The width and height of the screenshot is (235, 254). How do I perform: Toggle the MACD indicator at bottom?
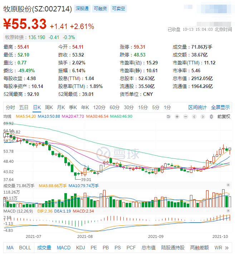coord(64,248)
